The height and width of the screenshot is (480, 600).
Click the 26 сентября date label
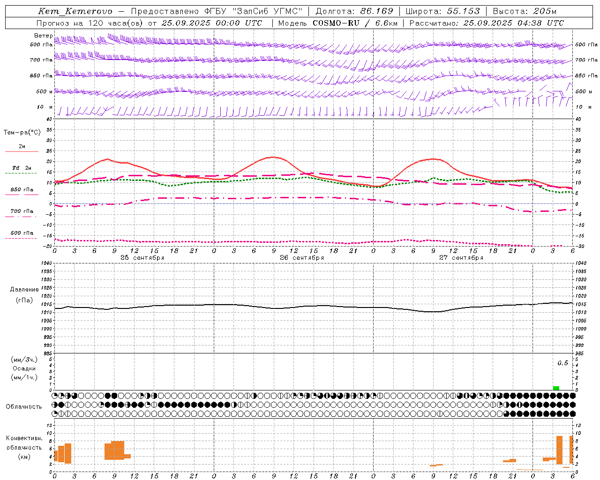(302, 258)
